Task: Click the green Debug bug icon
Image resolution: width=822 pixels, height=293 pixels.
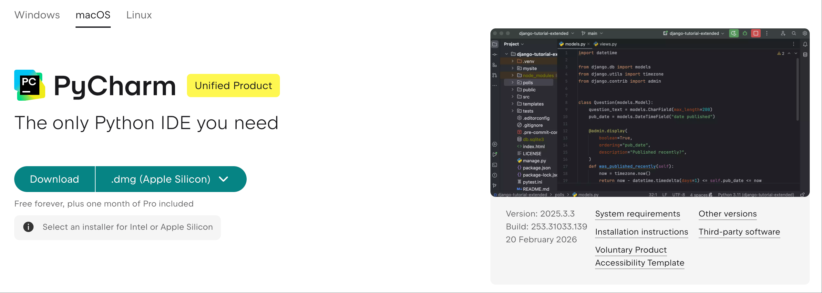Action: point(745,33)
